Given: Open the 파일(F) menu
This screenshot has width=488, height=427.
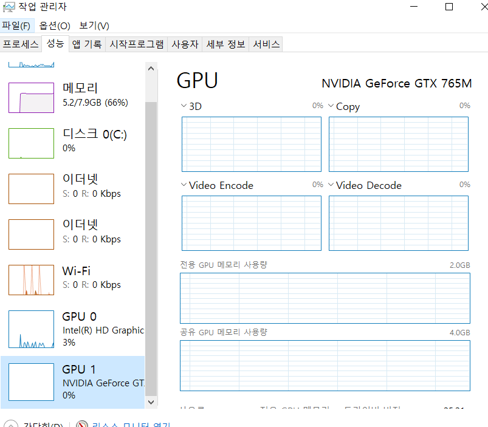Looking at the screenshot, I should tap(16, 26).
